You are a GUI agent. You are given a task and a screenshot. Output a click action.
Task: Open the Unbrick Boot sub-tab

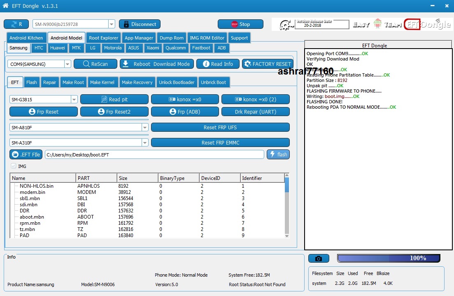[213, 82]
